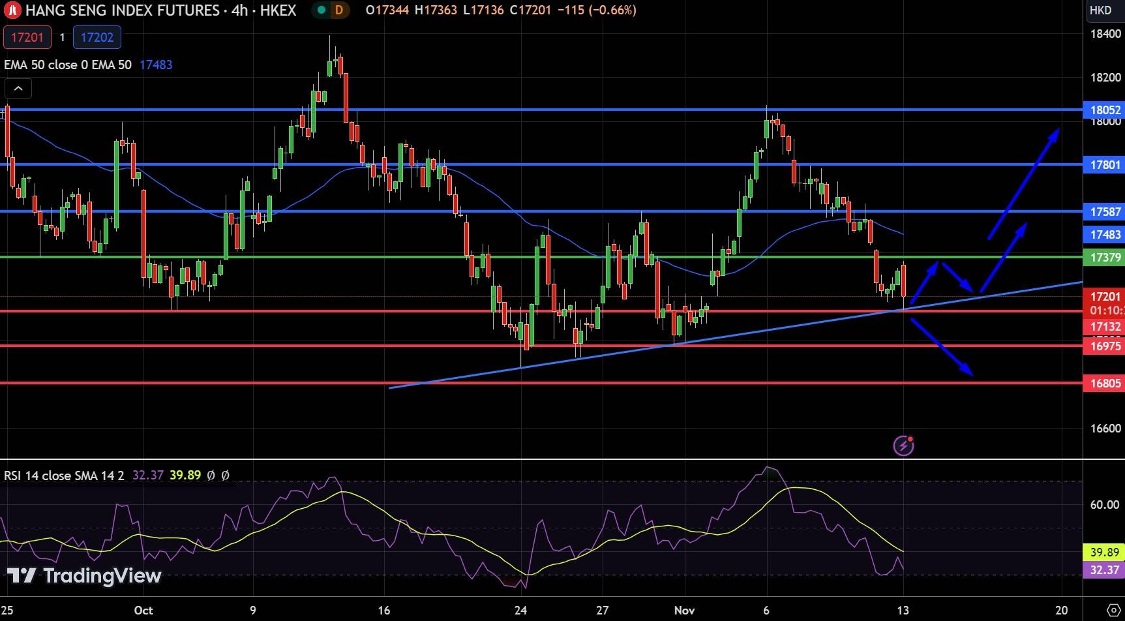Click the green market status dot
Image resolution: width=1125 pixels, height=621 pixels.
click(x=321, y=10)
